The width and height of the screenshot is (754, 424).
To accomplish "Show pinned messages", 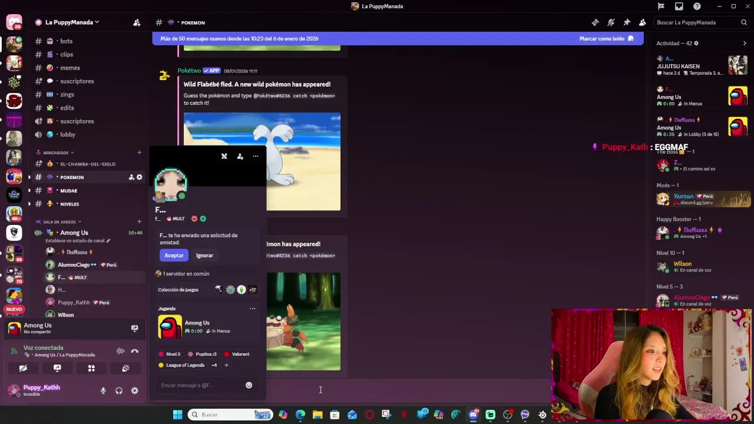I will pos(627,22).
